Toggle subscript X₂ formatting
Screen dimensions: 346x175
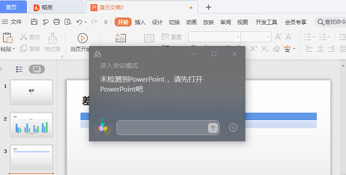point(265,48)
